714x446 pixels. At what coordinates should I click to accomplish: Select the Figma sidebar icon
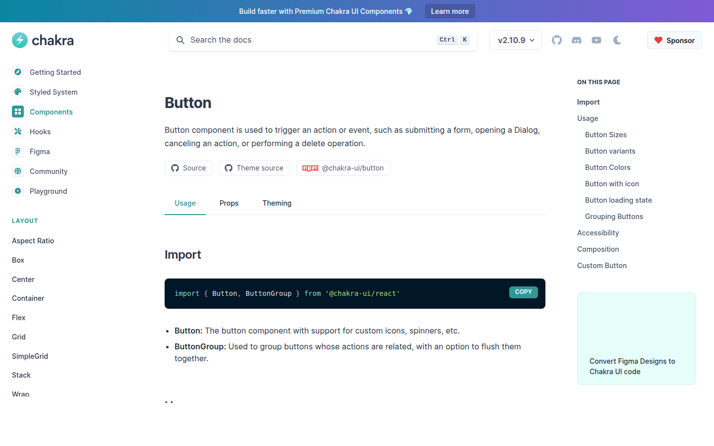(18, 151)
